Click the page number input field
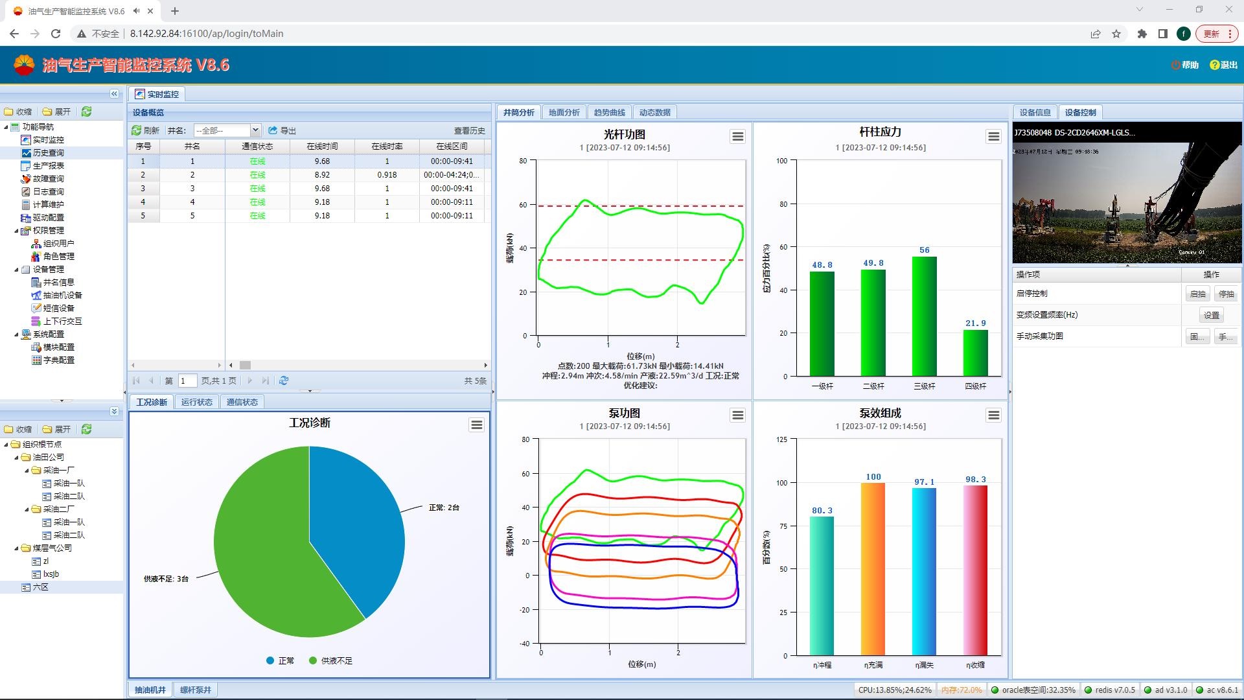Screen dimensions: 1244x700 tap(187, 380)
